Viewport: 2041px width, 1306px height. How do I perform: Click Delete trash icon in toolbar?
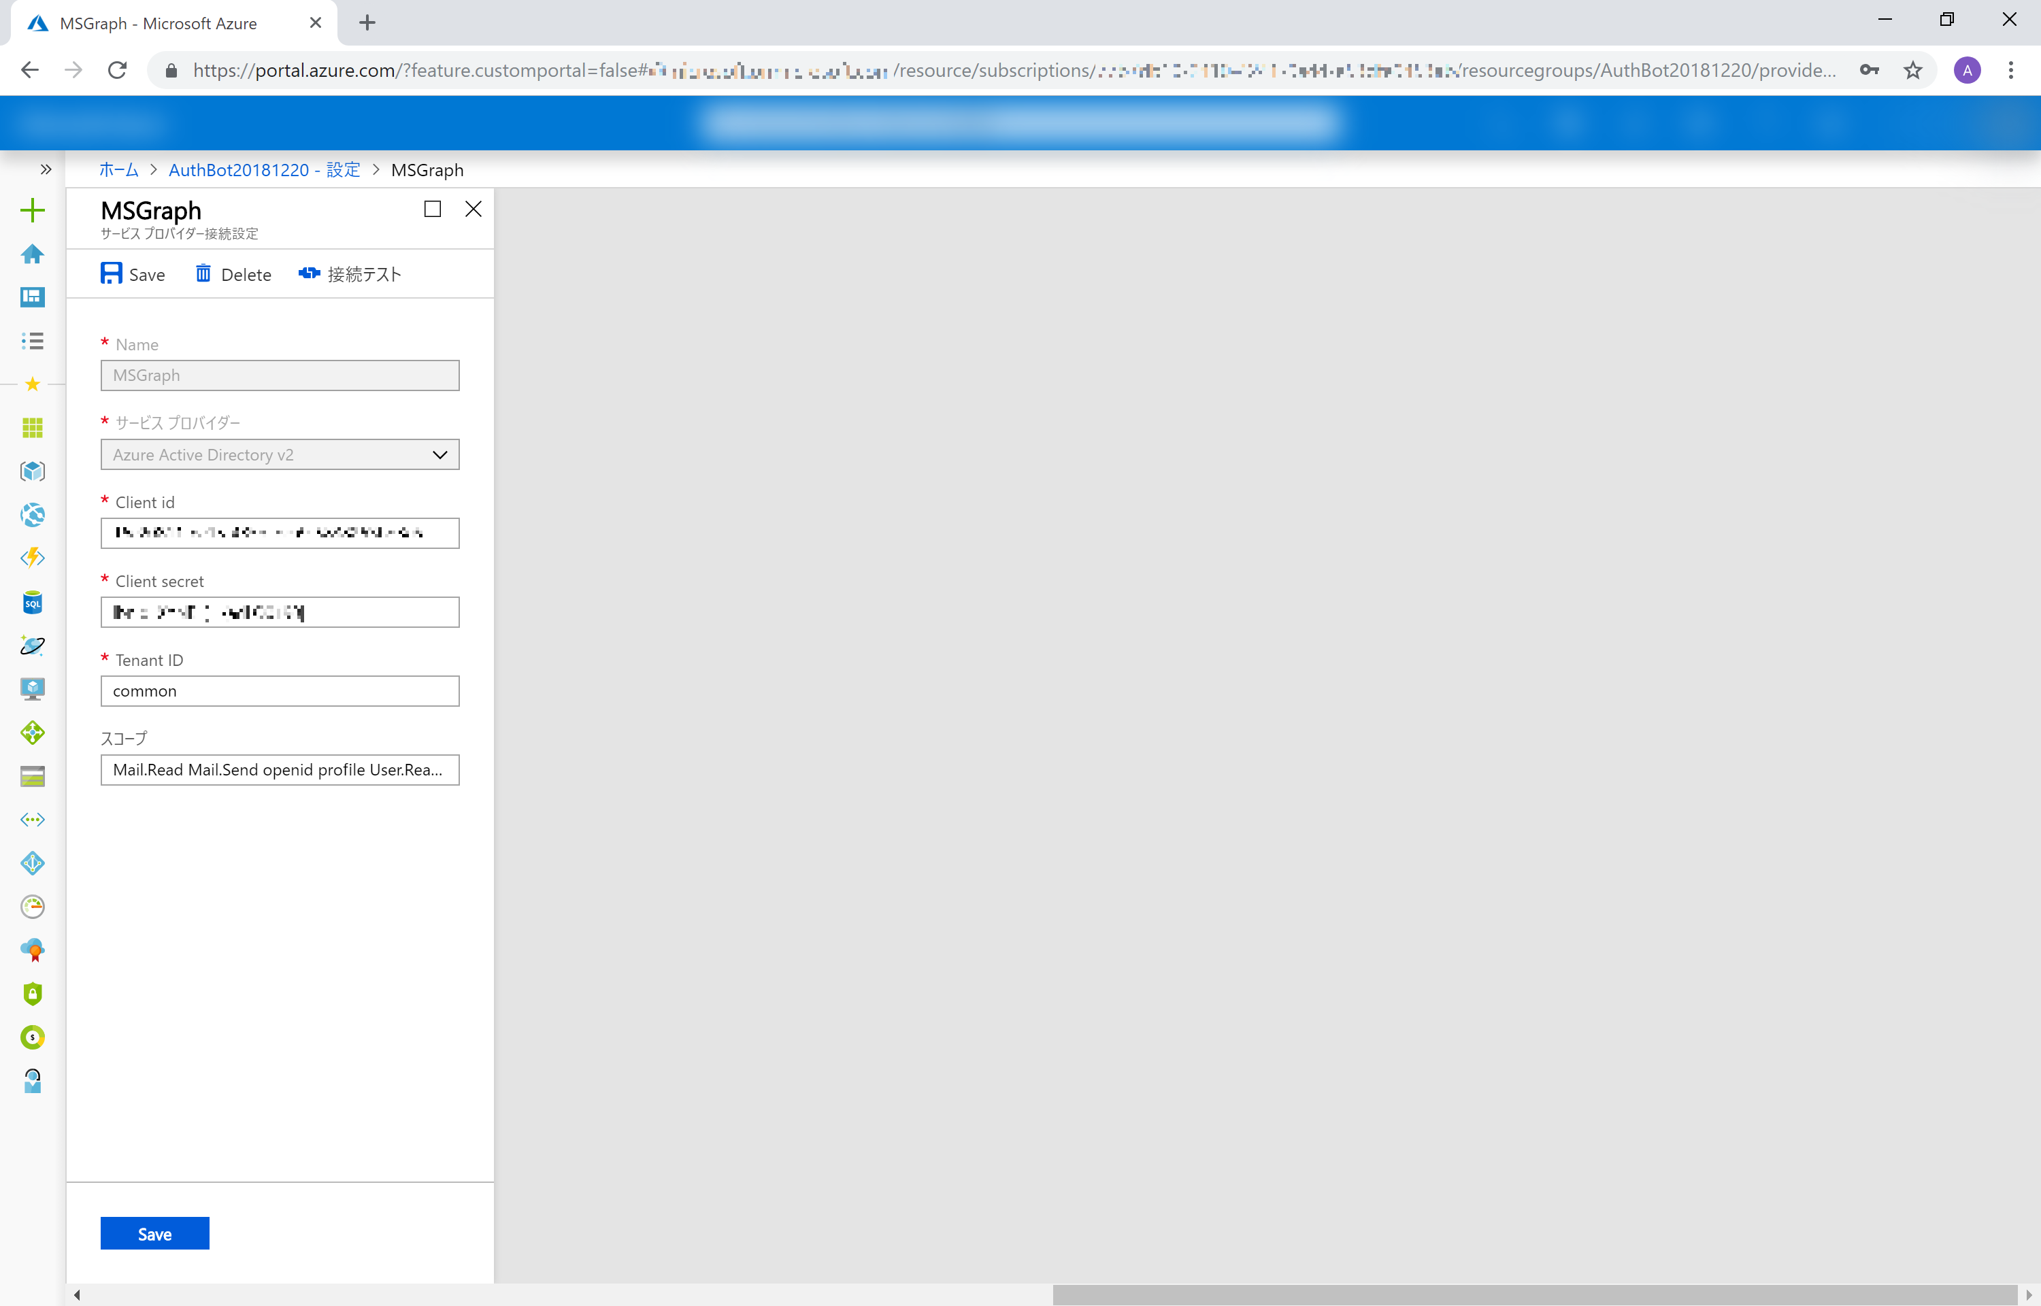[233, 274]
